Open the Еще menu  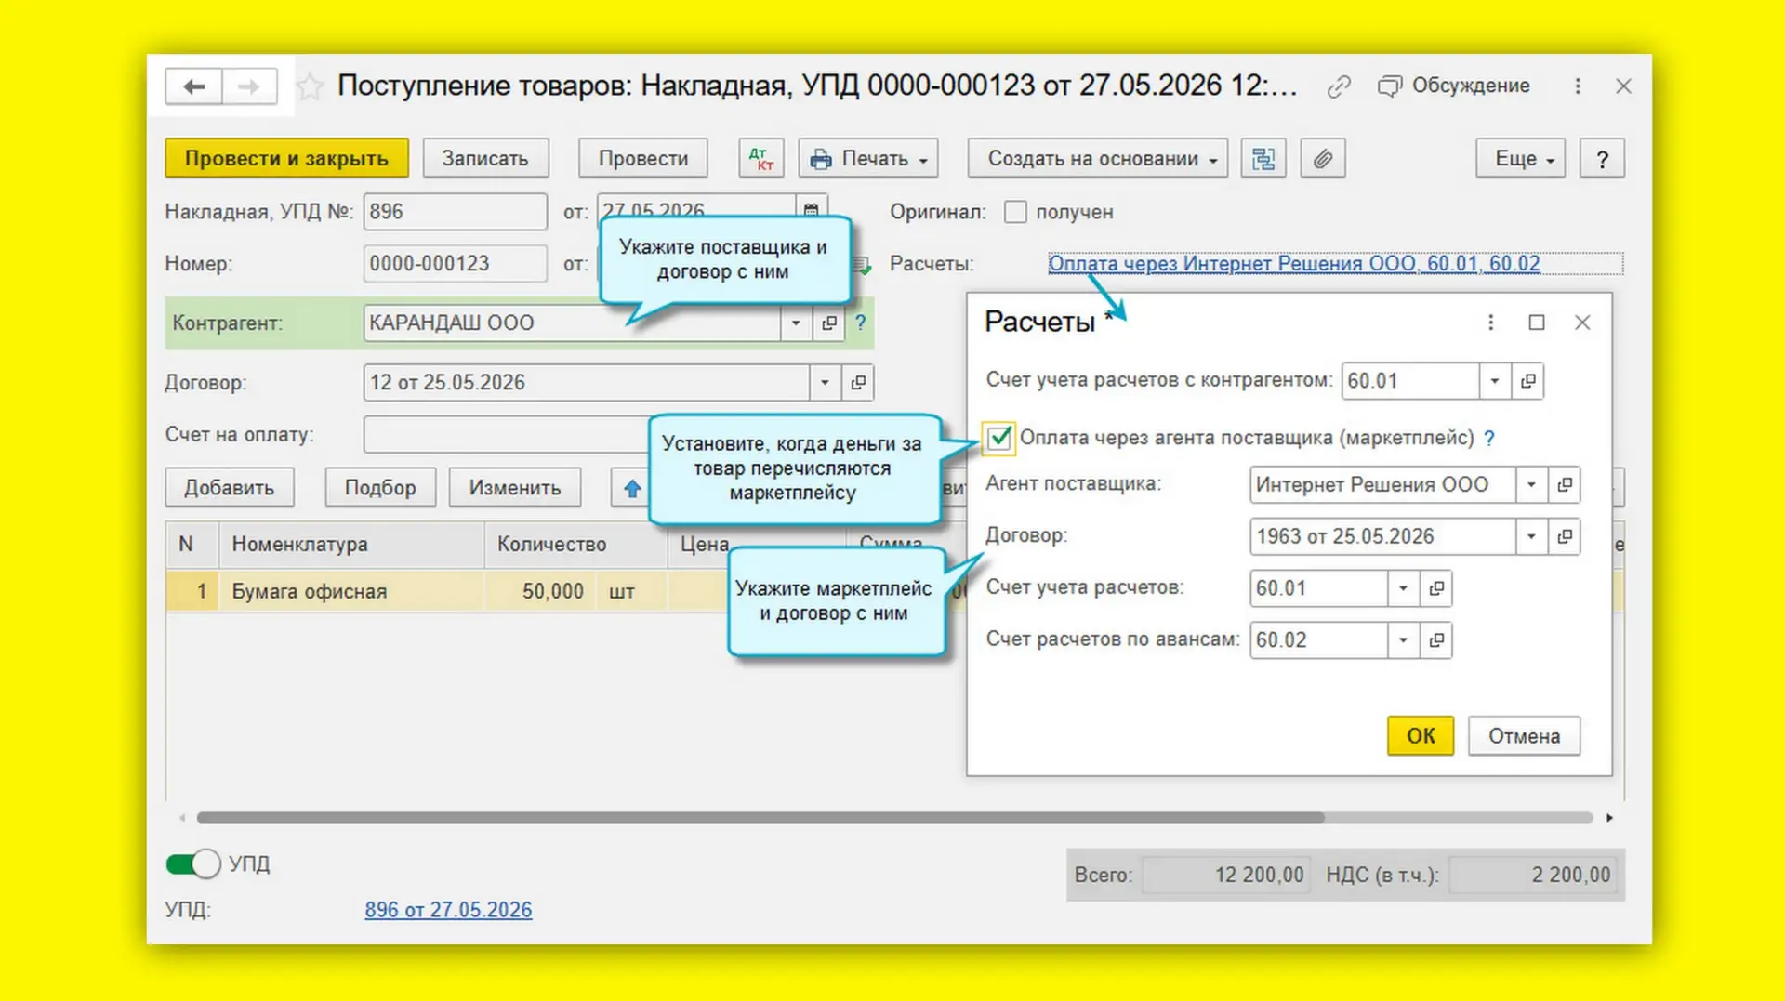coord(1521,159)
